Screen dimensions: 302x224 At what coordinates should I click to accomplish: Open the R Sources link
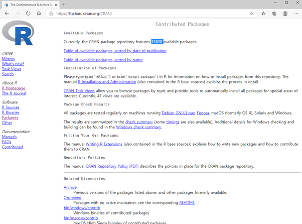coord(11,107)
